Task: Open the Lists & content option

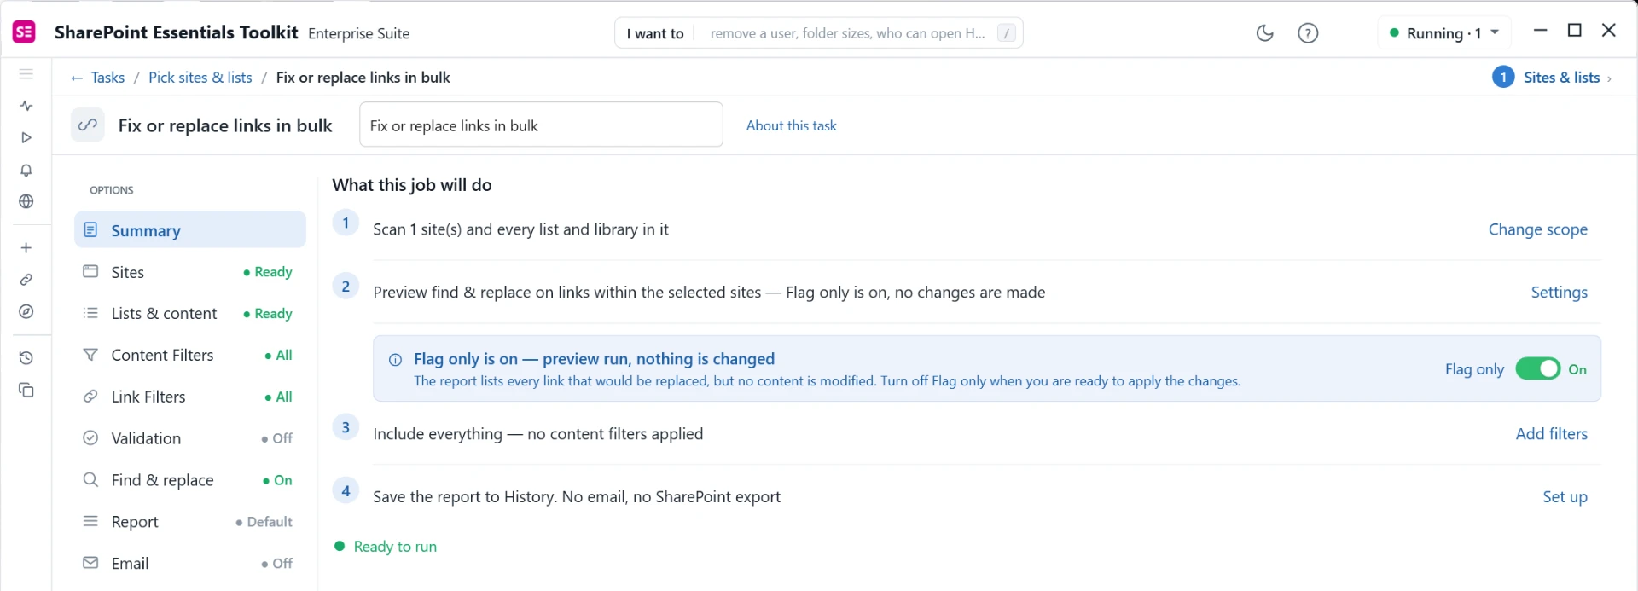Action: tap(190, 314)
